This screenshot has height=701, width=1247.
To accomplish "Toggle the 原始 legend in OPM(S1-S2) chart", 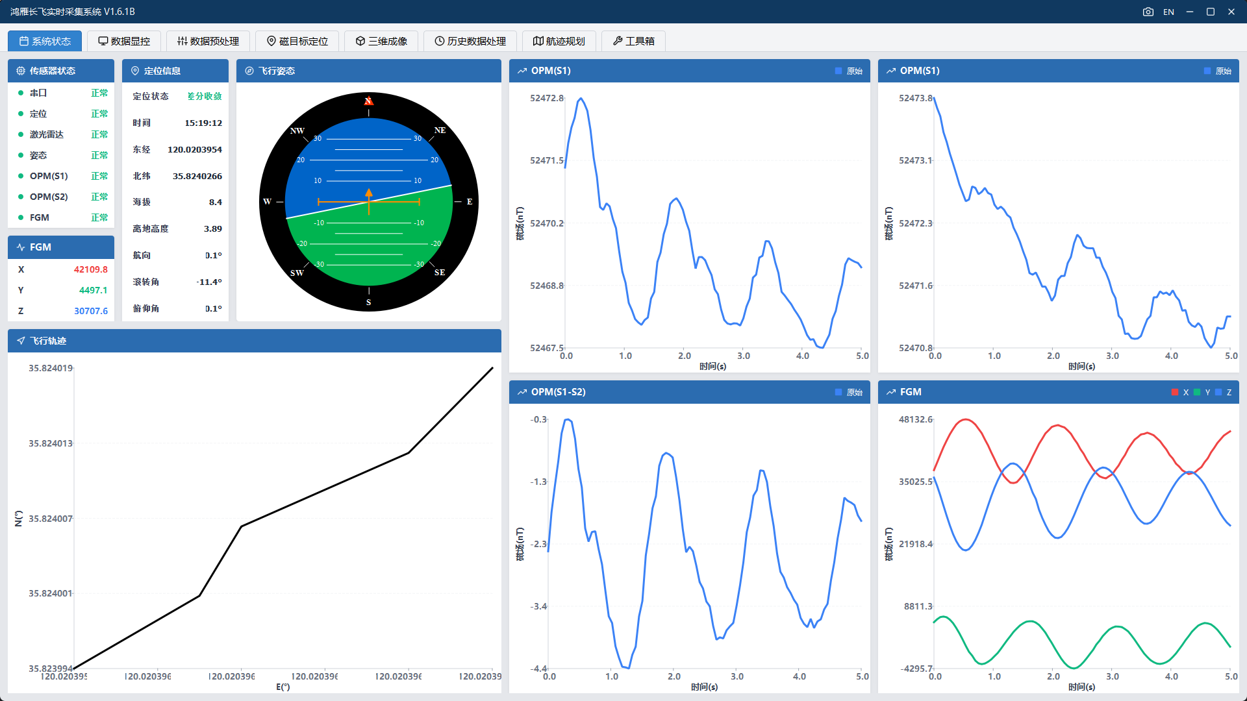I will point(849,392).
